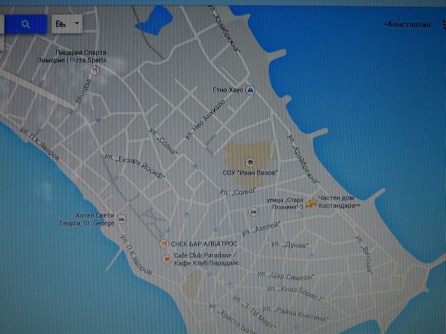Click the ул. Дунав street label
The height and width of the screenshot is (334, 446).
[x=289, y=244]
